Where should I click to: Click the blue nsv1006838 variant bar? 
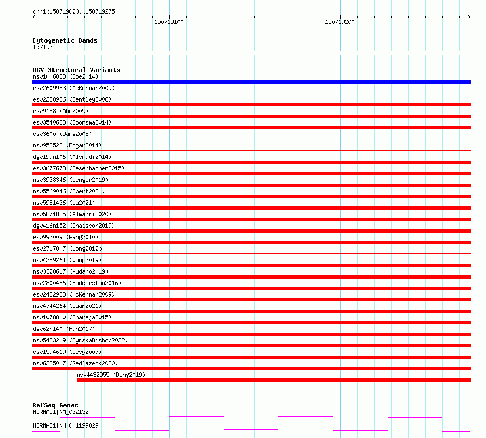pyautogui.click(x=251, y=82)
